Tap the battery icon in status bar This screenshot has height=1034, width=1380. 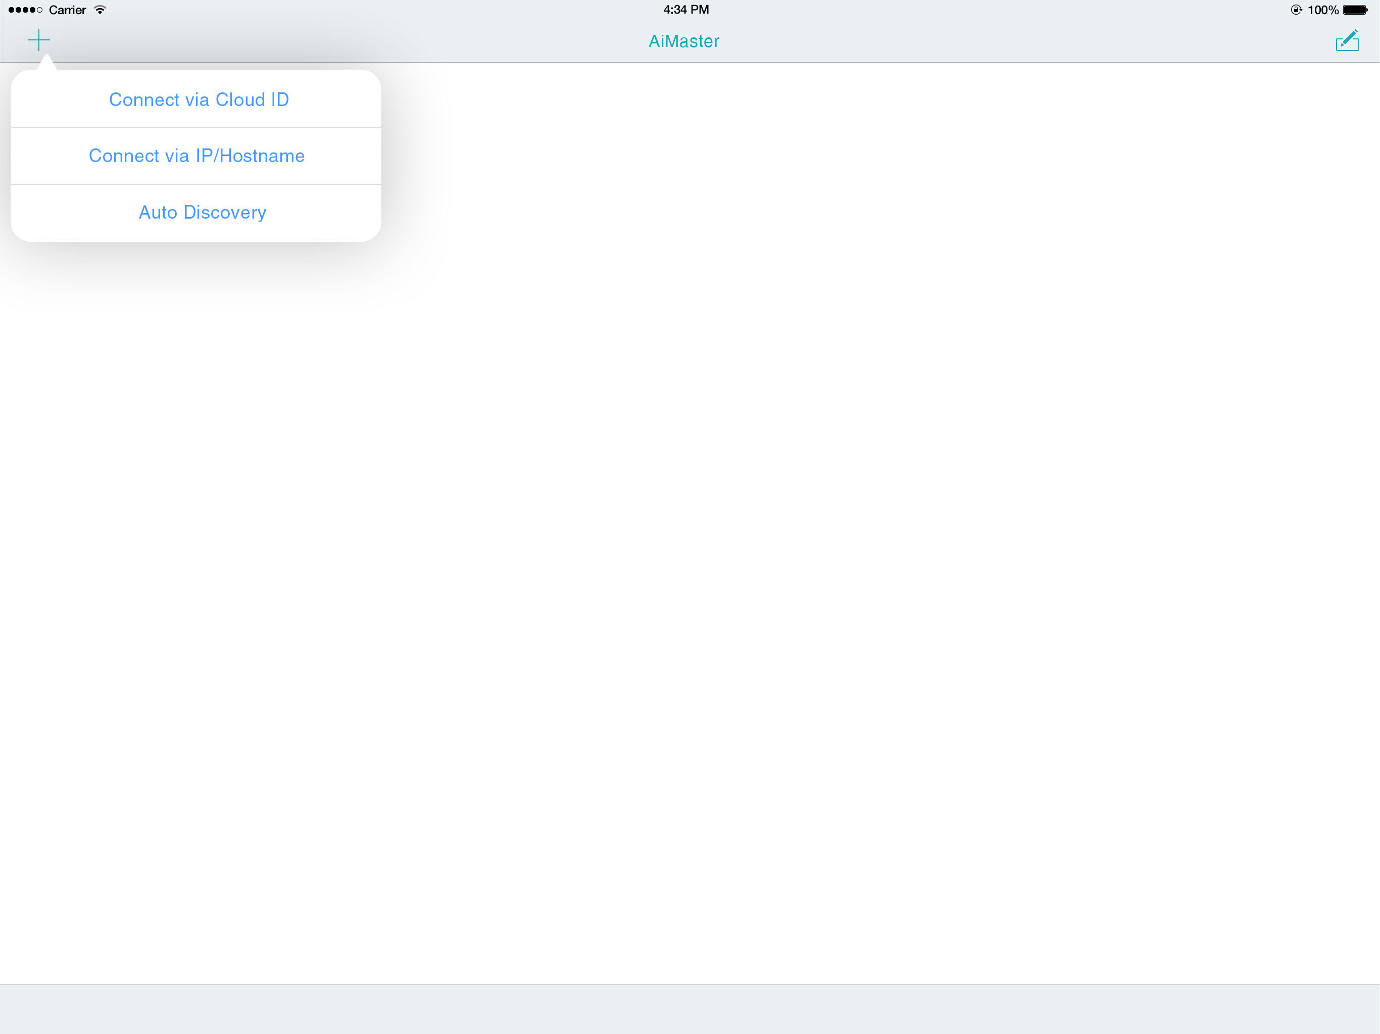click(1354, 10)
